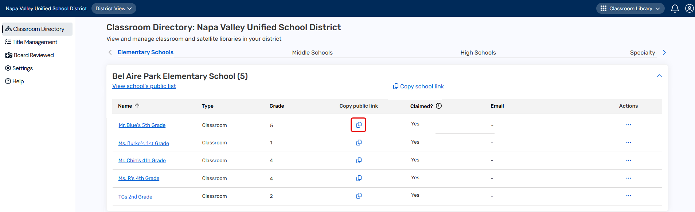The image size is (695, 212).
Task: Open notifications bell
Action: coord(675,8)
